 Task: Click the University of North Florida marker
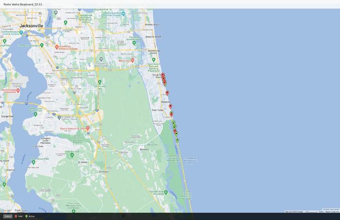click(x=101, y=59)
